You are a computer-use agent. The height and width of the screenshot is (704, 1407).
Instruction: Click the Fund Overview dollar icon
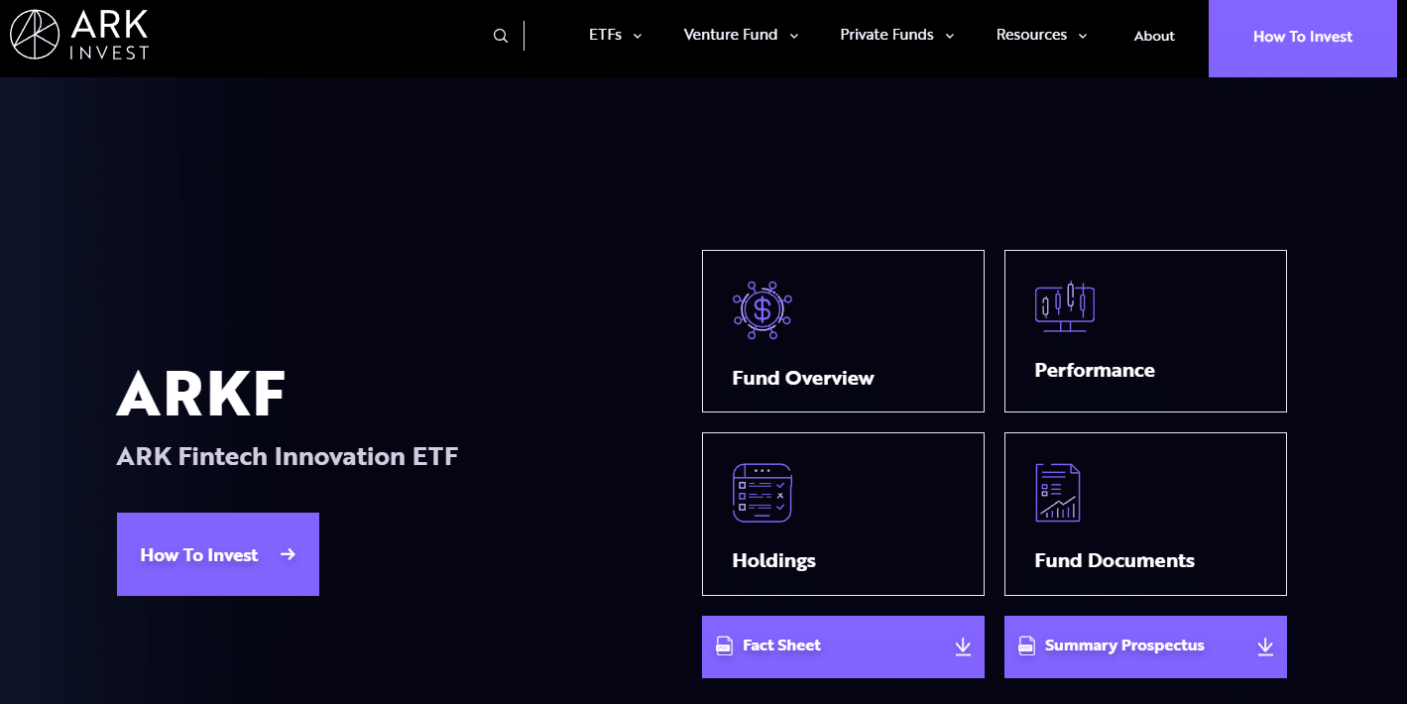coord(762,309)
